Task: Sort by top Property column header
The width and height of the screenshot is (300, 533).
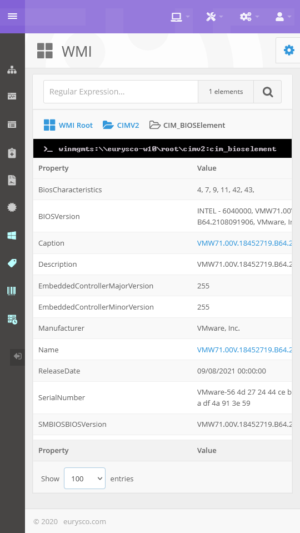Action: [x=53, y=168]
